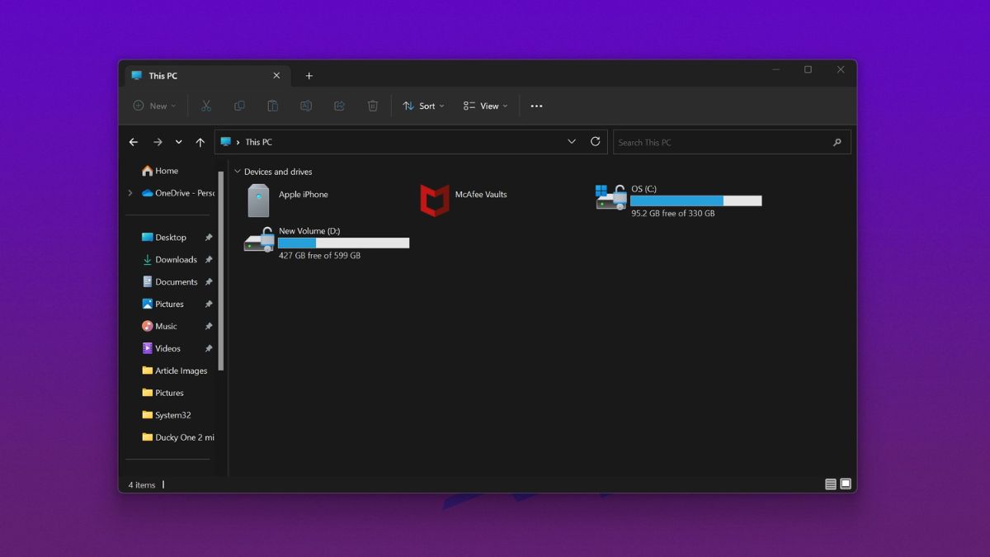Open a new tab with the plus button
The image size is (990, 557).
pos(309,75)
